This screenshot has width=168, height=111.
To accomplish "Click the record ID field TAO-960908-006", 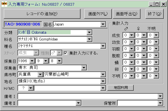I will (x=22, y=24).
